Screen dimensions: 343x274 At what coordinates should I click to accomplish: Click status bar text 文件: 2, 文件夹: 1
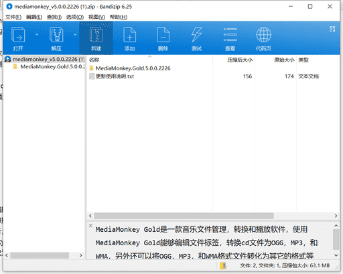(260, 265)
